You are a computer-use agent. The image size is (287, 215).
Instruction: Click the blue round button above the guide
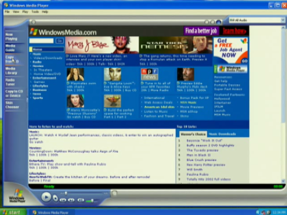(x=218, y=22)
